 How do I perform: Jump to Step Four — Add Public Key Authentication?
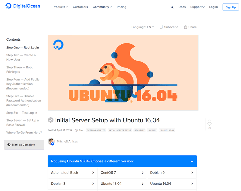pyautogui.click(x=23, y=84)
